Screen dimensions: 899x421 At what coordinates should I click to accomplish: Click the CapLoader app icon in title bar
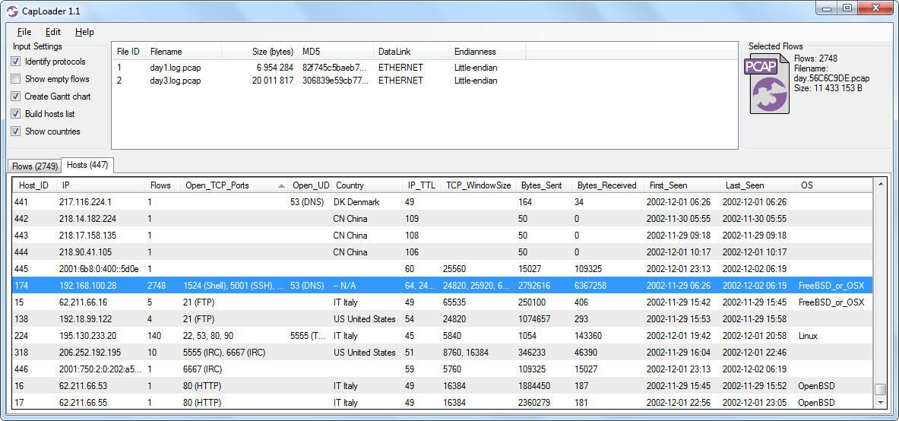pyautogui.click(x=12, y=11)
